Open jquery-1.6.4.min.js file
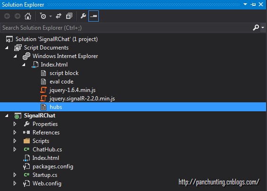267x191 pixels. tap(73, 90)
